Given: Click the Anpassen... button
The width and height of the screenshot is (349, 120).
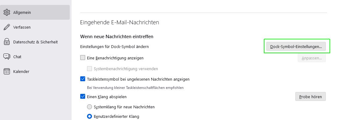Looking at the screenshot, I should (x=312, y=58).
